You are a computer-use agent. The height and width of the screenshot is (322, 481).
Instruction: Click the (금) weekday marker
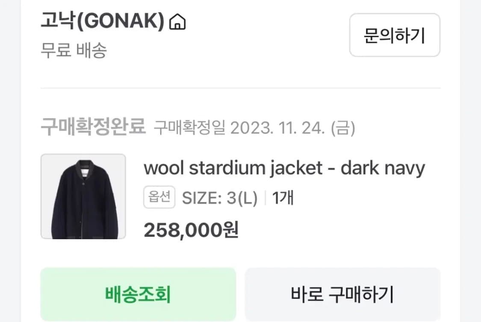[x=342, y=128]
